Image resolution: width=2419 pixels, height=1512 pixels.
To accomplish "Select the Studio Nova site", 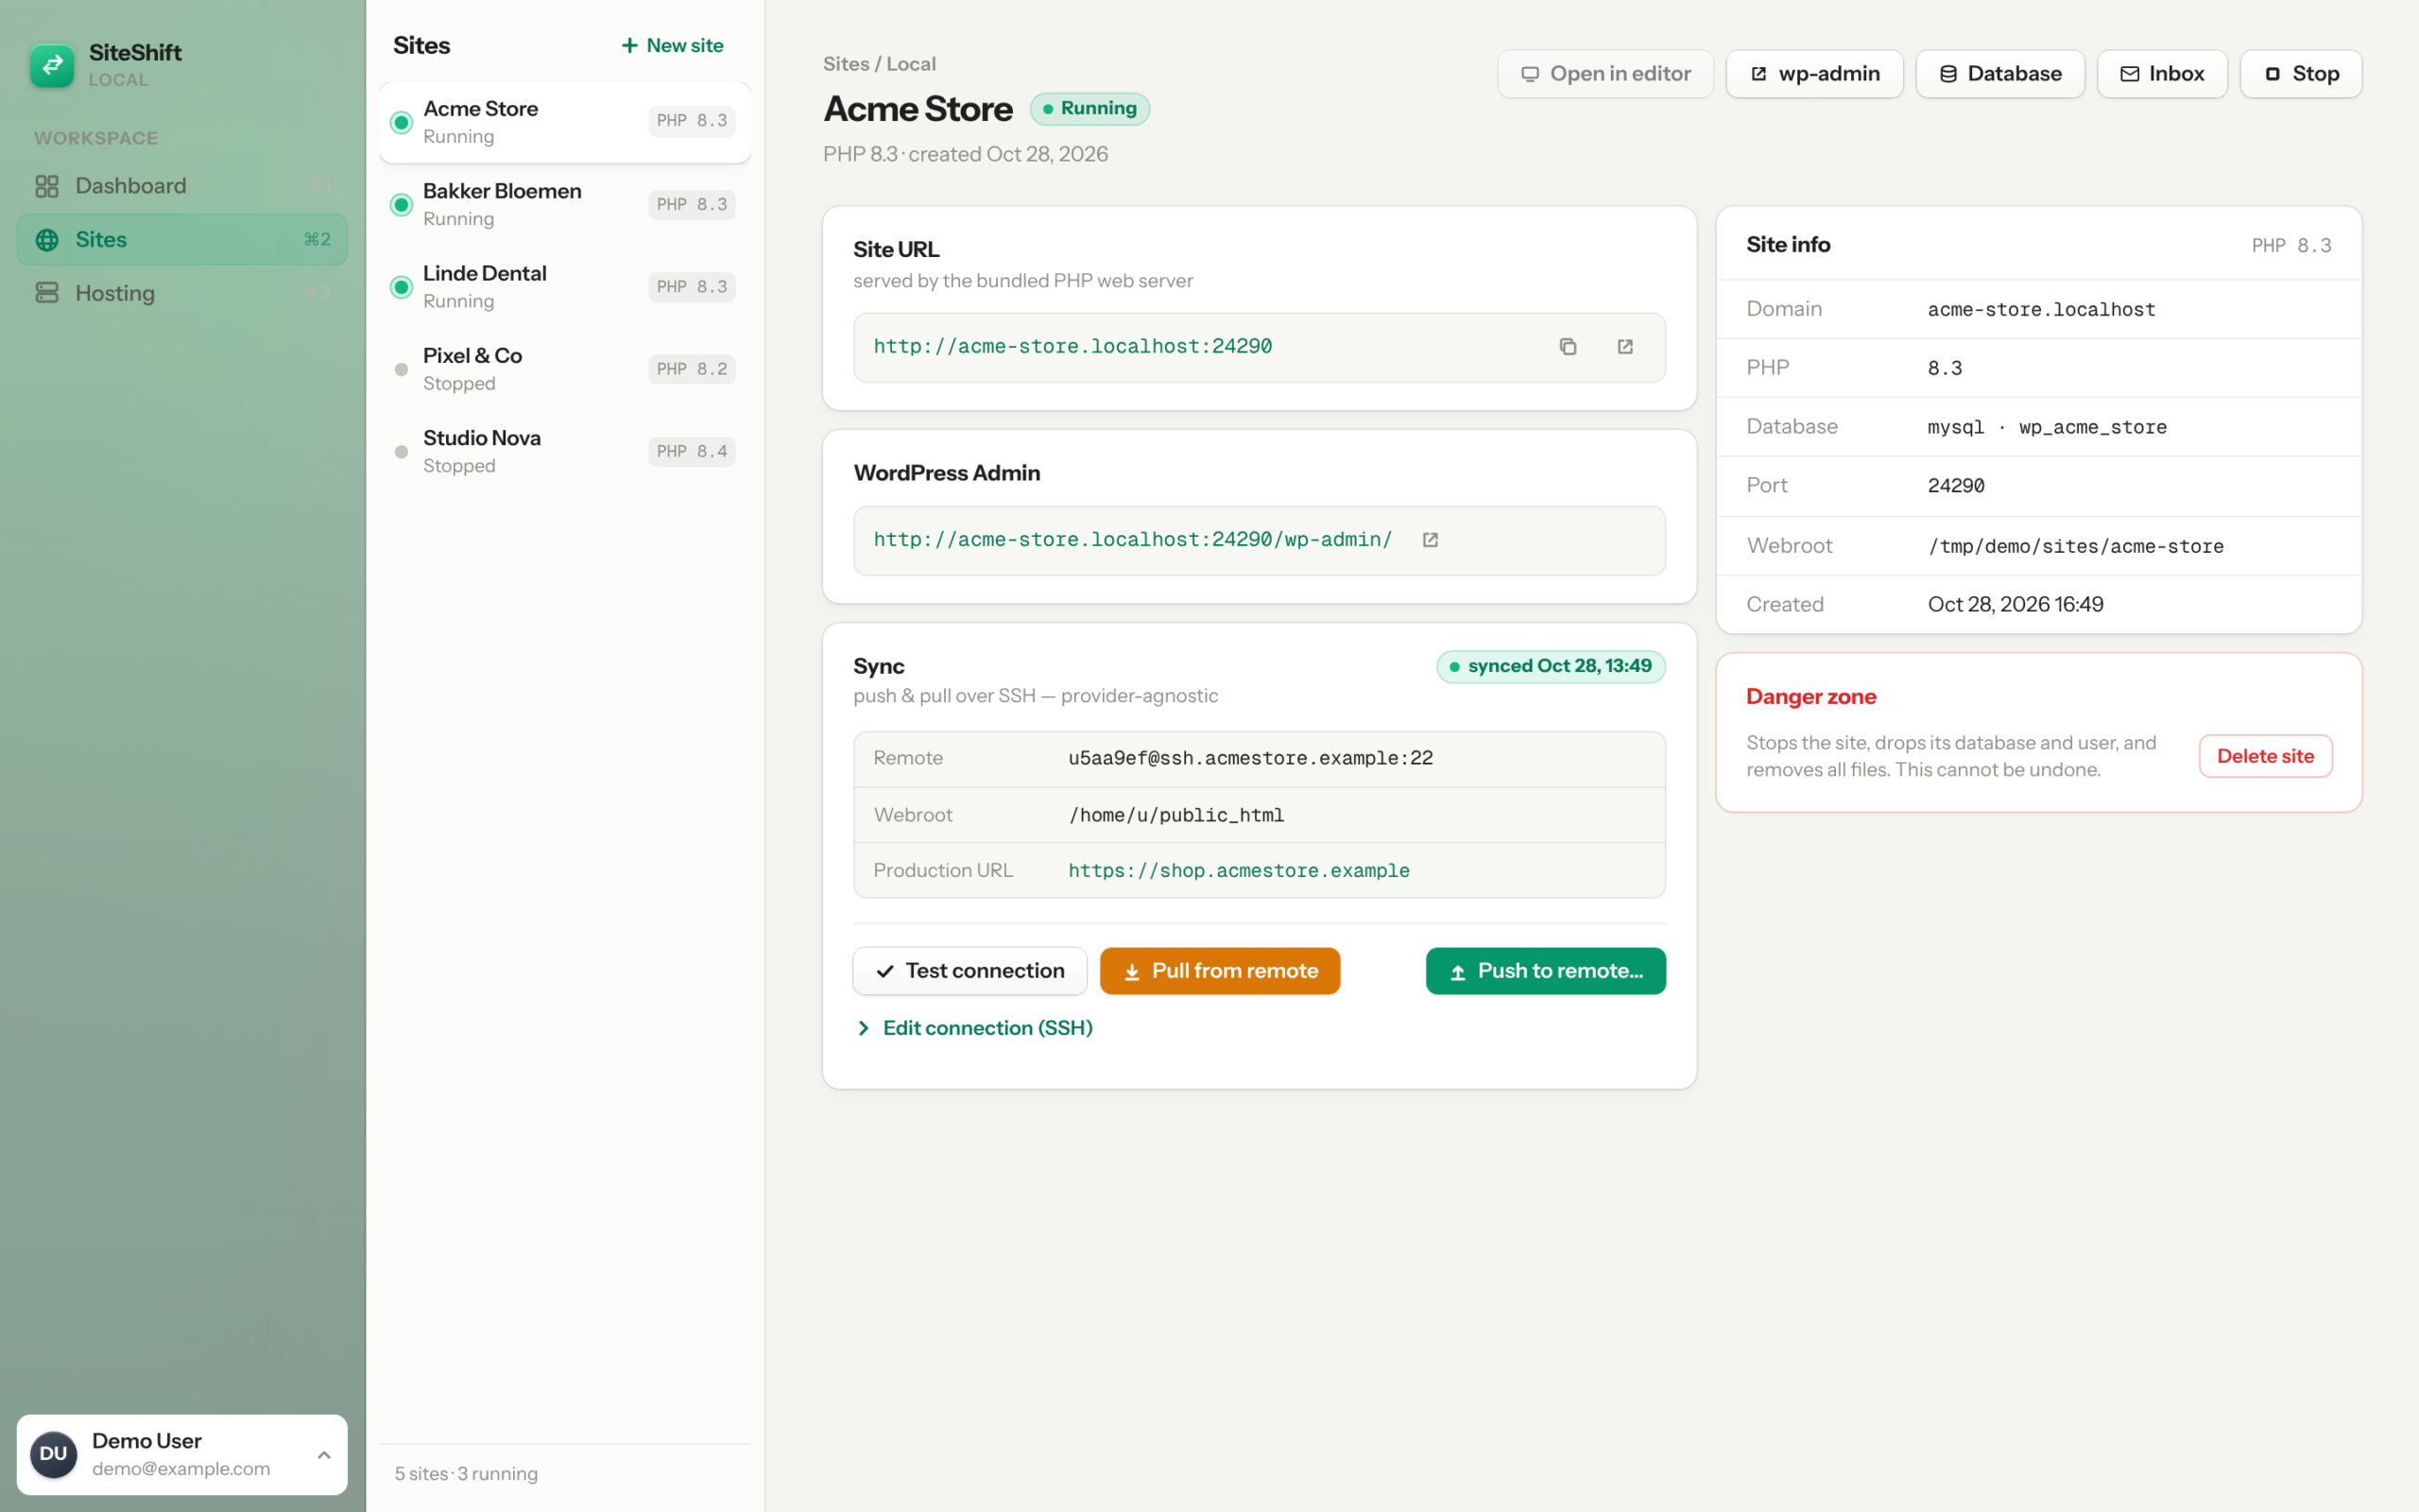I will pyautogui.click(x=565, y=452).
